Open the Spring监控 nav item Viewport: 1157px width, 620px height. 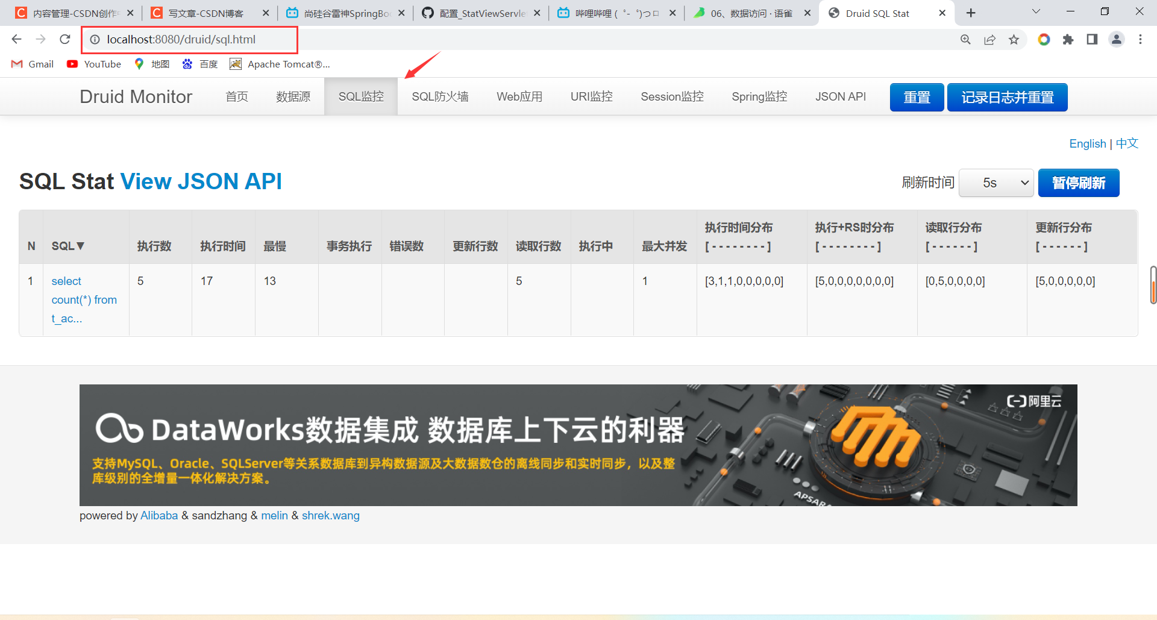[x=759, y=96]
